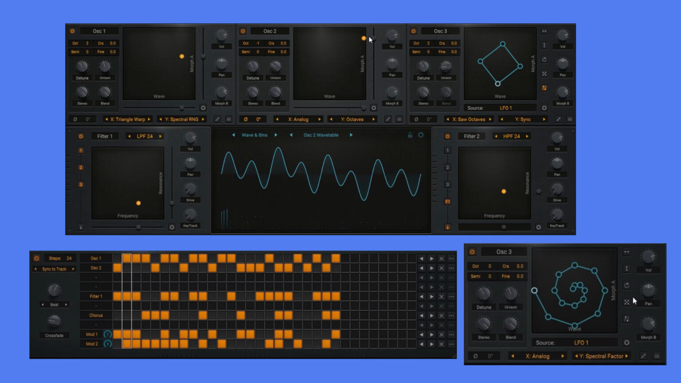Image resolution: width=681 pixels, height=383 pixels.
Task: Click the randomize crossed-arrows icon beside Osc 3
Action: coord(544,74)
